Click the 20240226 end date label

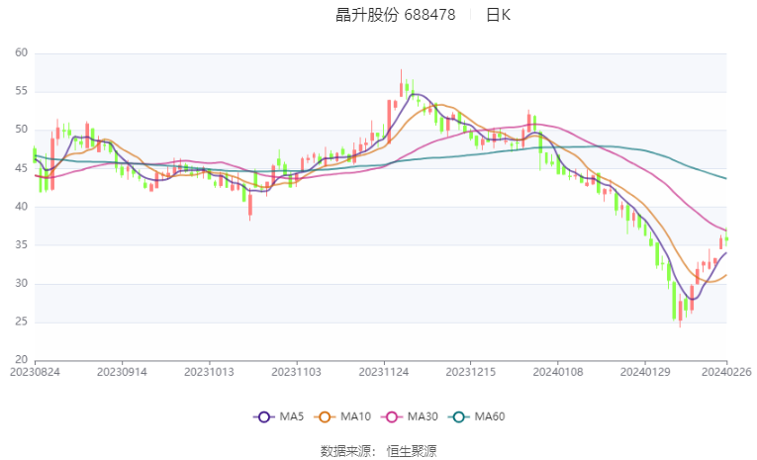pyautogui.click(x=726, y=372)
